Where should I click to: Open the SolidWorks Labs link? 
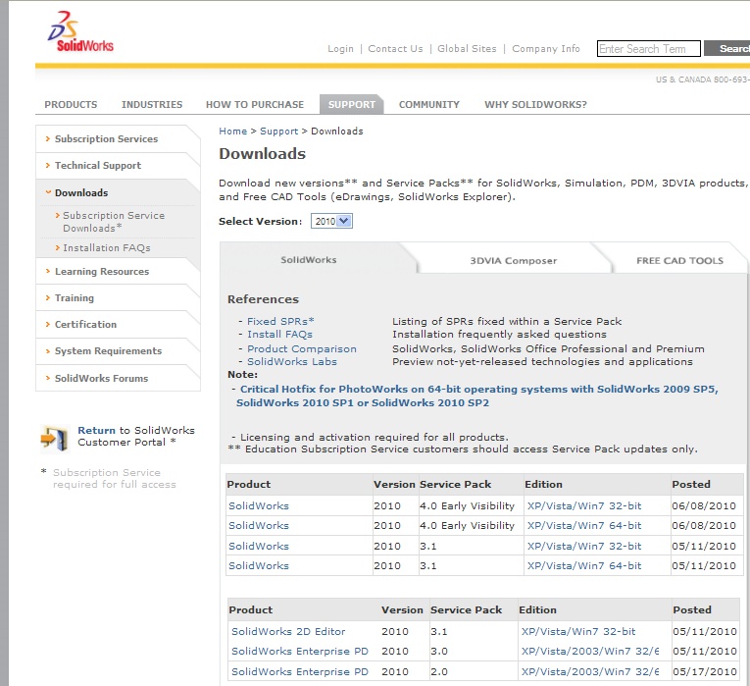pos(292,362)
